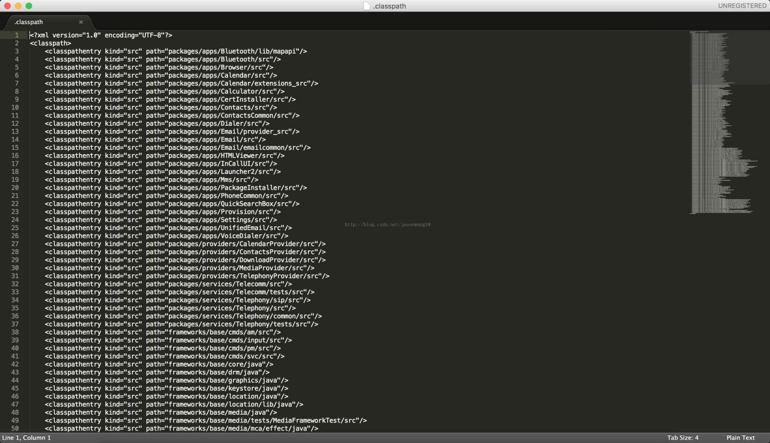Click the opening <classpath> tag line
The height and width of the screenshot is (443, 770).
click(51, 43)
